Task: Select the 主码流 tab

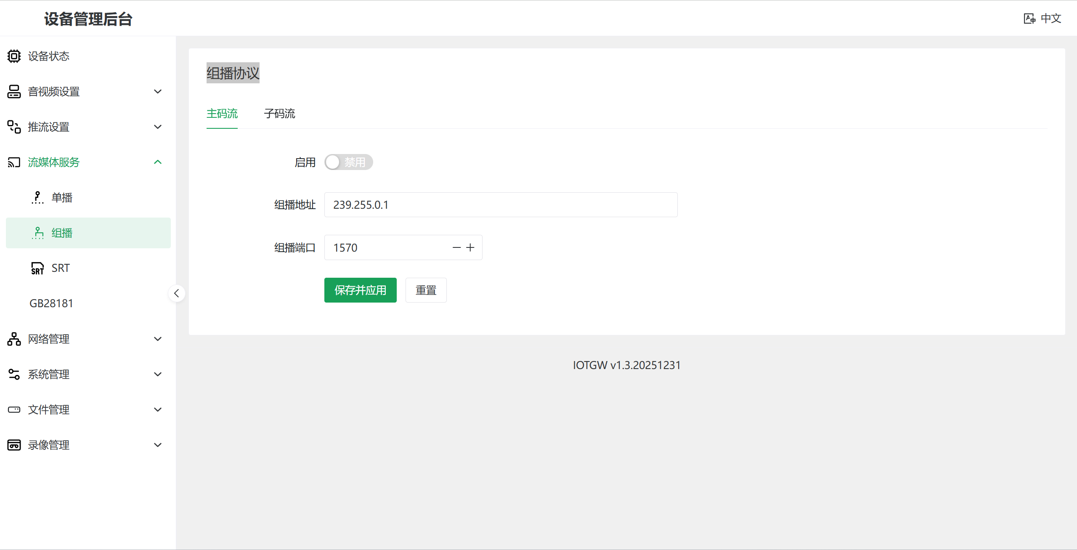Action: coord(222,114)
